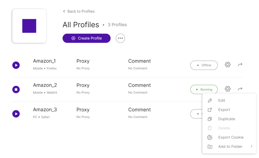Open settings gear for Amazon_2
Viewport: 259px width, 158px height.
[228, 89]
